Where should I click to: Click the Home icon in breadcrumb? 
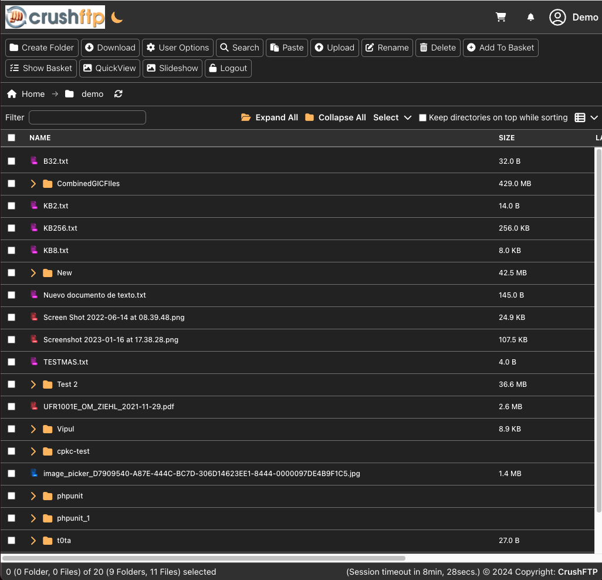12,94
